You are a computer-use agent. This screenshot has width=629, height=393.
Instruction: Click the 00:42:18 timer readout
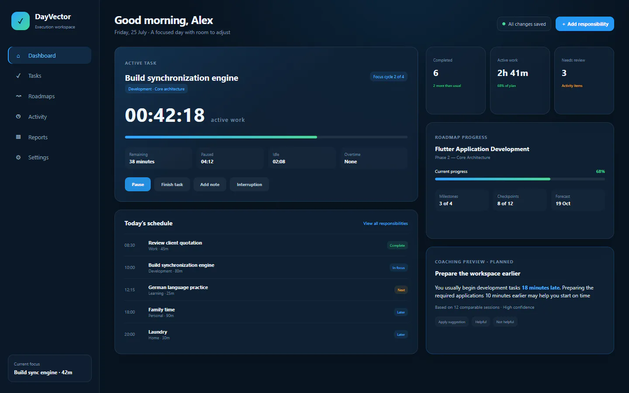tap(165, 115)
